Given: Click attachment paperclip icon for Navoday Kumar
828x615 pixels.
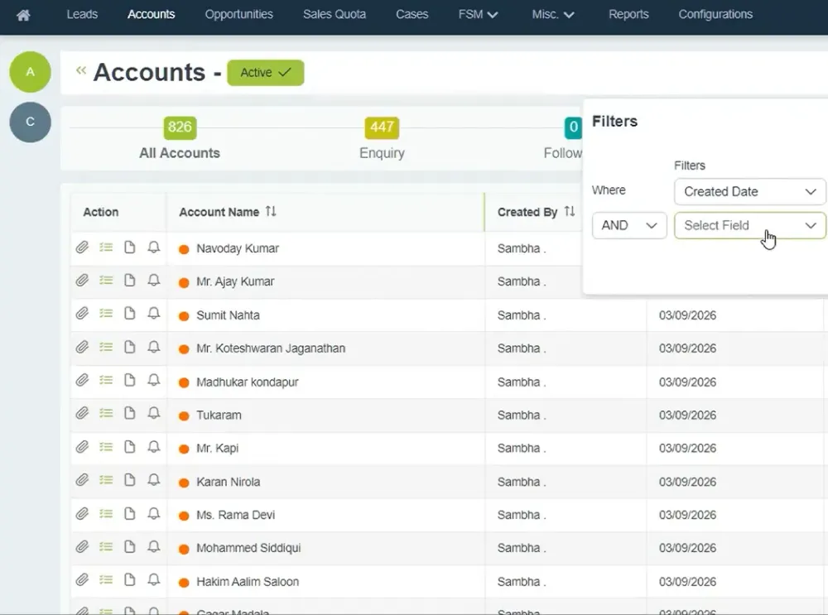Looking at the screenshot, I should pyautogui.click(x=82, y=247).
